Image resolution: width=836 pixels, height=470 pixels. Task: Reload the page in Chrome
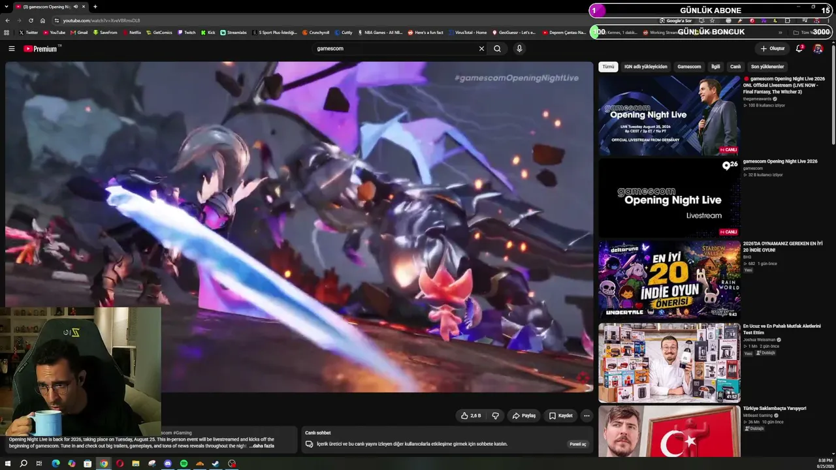click(x=31, y=20)
